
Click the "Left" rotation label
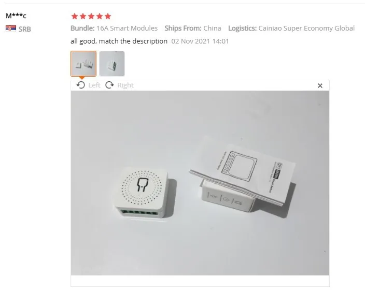click(94, 85)
